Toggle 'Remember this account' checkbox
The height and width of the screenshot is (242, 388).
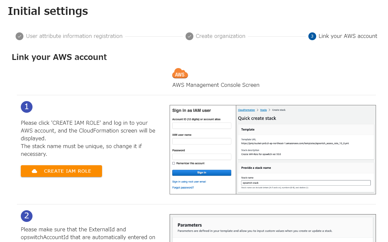(174, 163)
